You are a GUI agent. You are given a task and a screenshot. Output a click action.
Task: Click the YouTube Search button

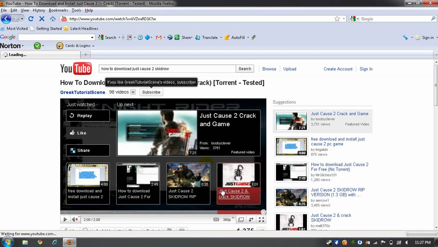[245, 69]
